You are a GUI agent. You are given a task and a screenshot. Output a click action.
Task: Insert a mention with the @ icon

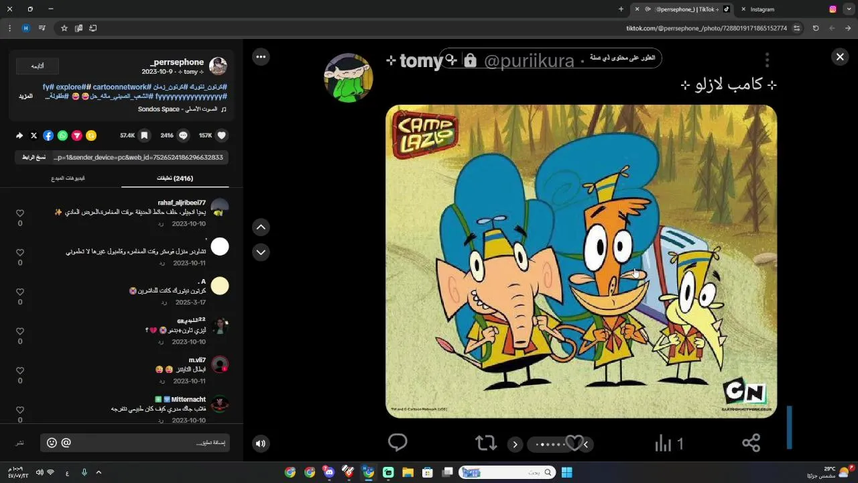[x=66, y=443]
